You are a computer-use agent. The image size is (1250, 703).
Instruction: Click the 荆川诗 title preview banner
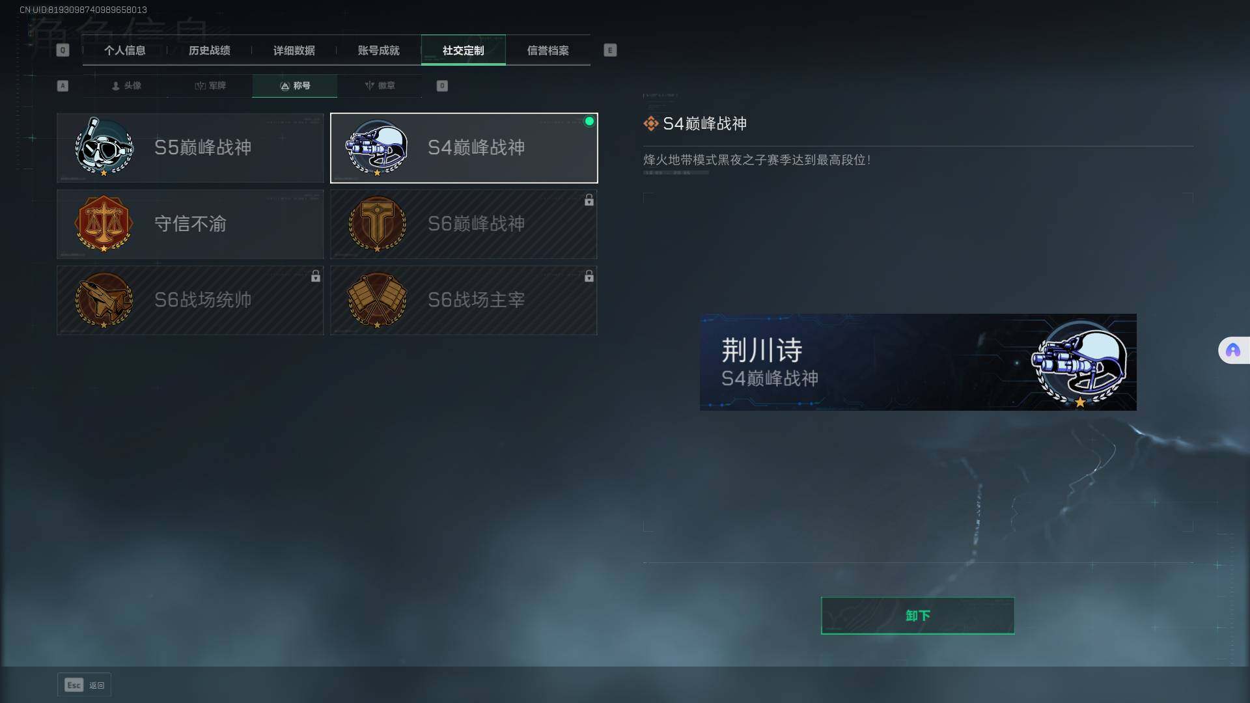[918, 362]
